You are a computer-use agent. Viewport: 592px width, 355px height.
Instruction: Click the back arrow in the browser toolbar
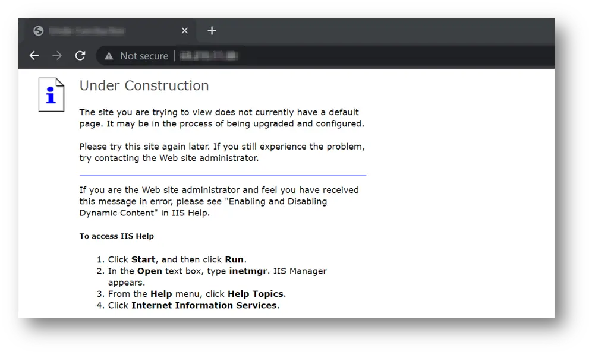pos(34,56)
